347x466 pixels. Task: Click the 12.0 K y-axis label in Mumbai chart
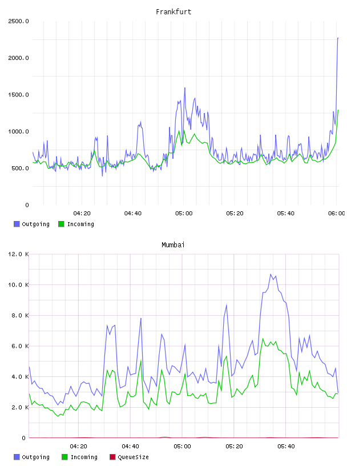pos(18,254)
